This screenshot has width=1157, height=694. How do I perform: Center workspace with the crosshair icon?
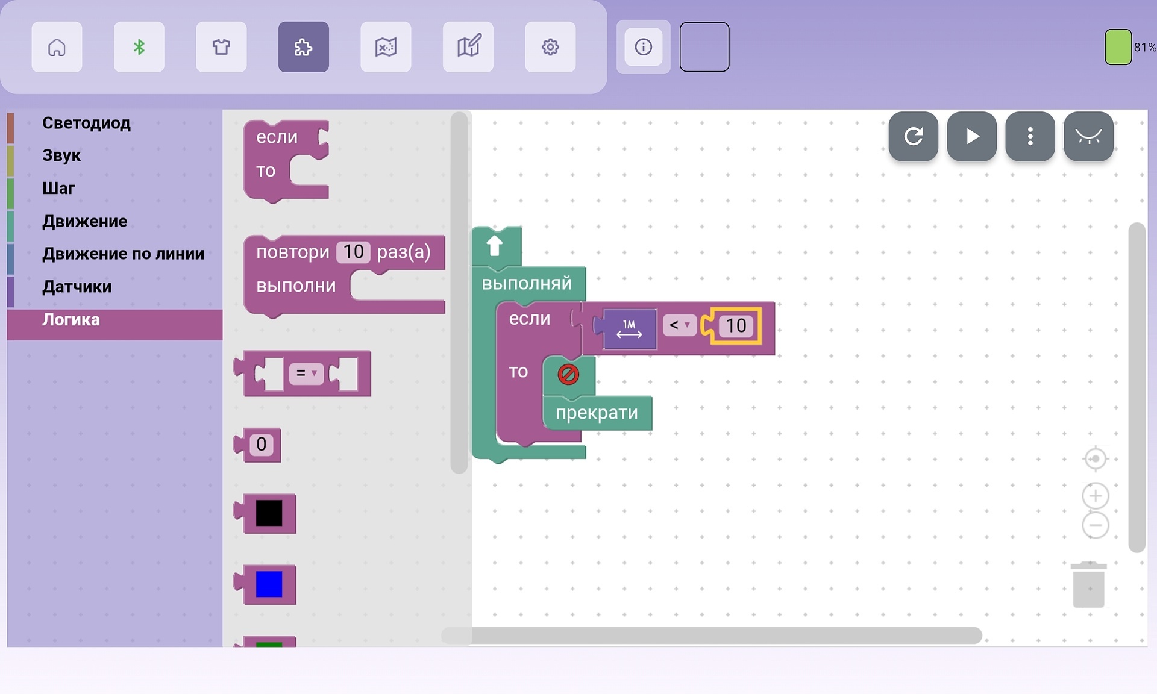[1095, 459]
